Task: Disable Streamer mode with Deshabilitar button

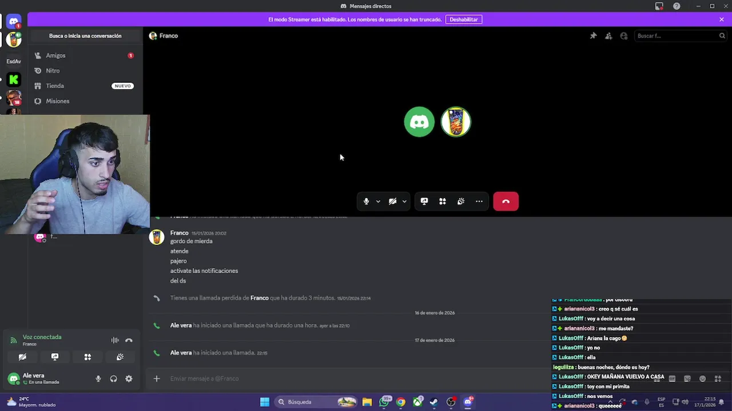Action: pyautogui.click(x=464, y=19)
